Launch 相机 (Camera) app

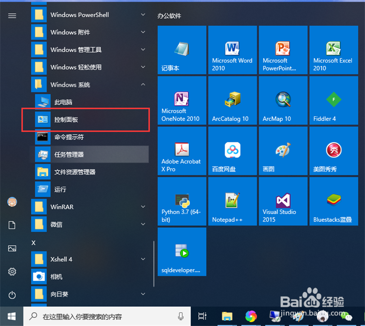90,277
